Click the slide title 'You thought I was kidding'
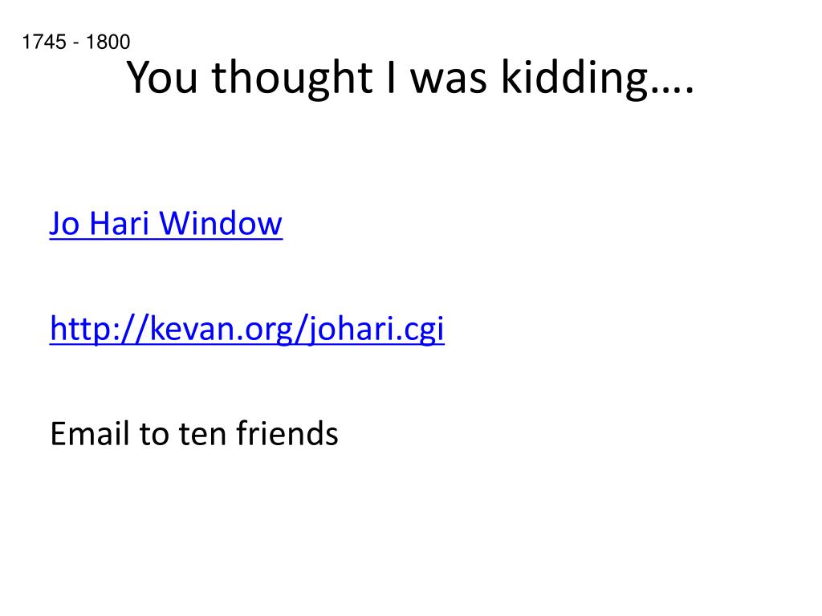Image resolution: width=822 pixels, height=616 pixels. [x=410, y=79]
